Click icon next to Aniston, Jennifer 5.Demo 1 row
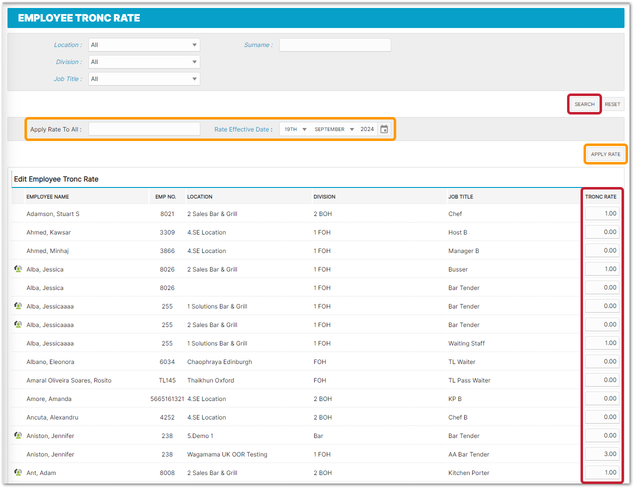 coord(18,435)
